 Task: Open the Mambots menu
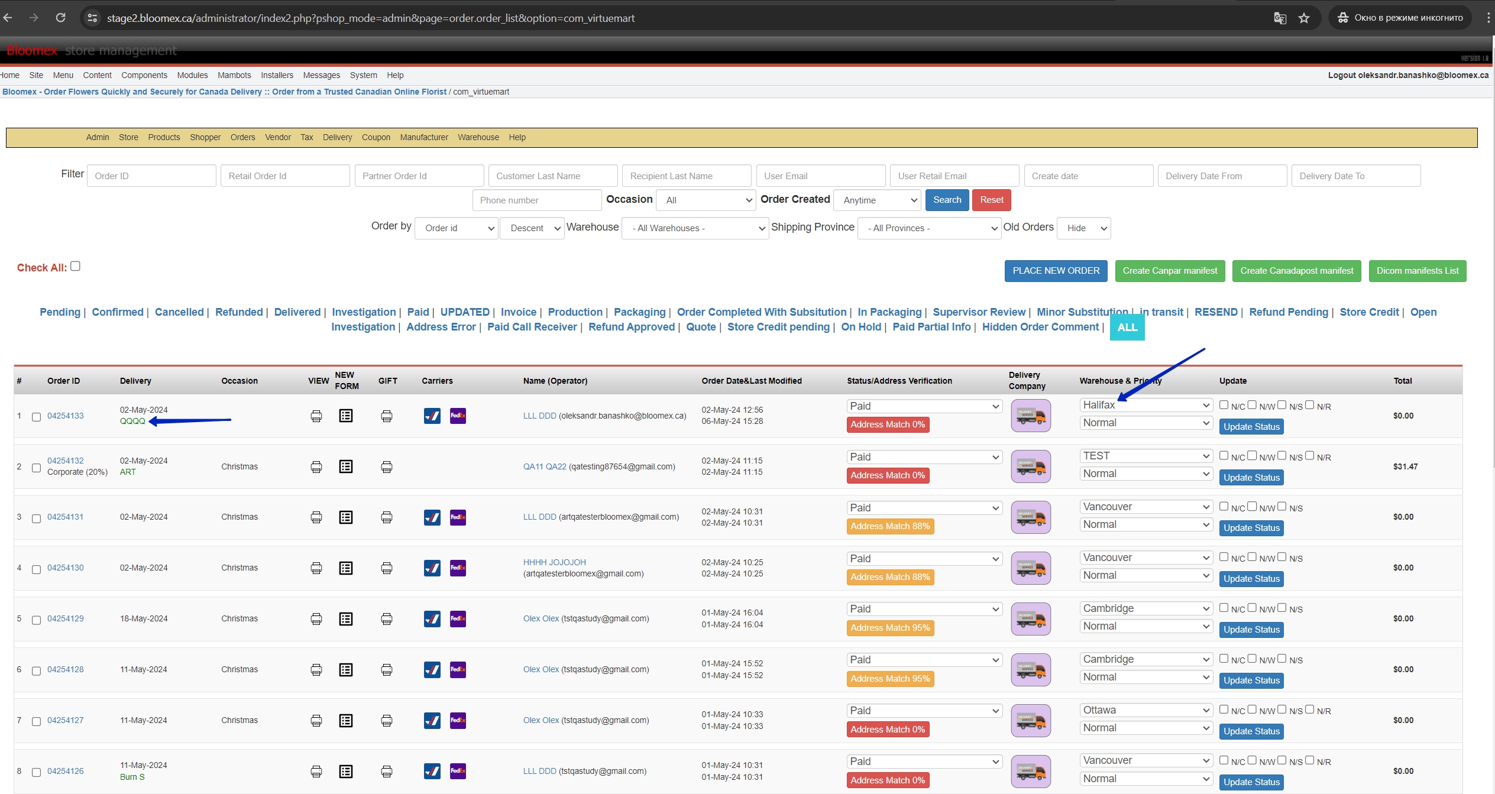pyautogui.click(x=234, y=75)
